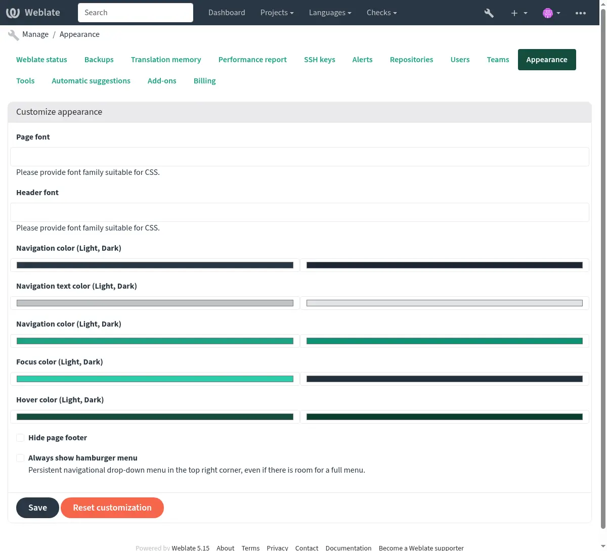
Task: Pick the first Navigation color Light swatch
Action: click(155, 265)
